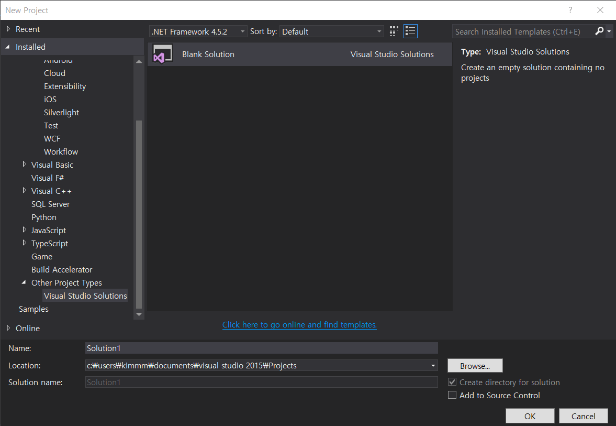Click the search magnifier icon

coord(599,31)
